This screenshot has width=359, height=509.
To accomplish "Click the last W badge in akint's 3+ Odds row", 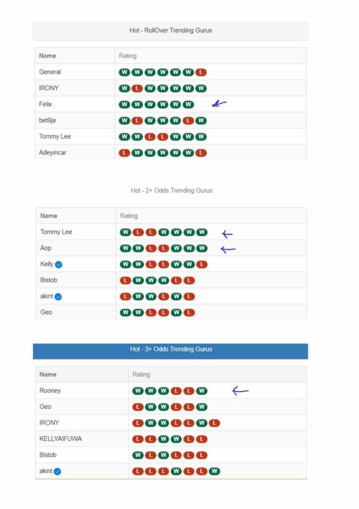I will pos(215,471).
